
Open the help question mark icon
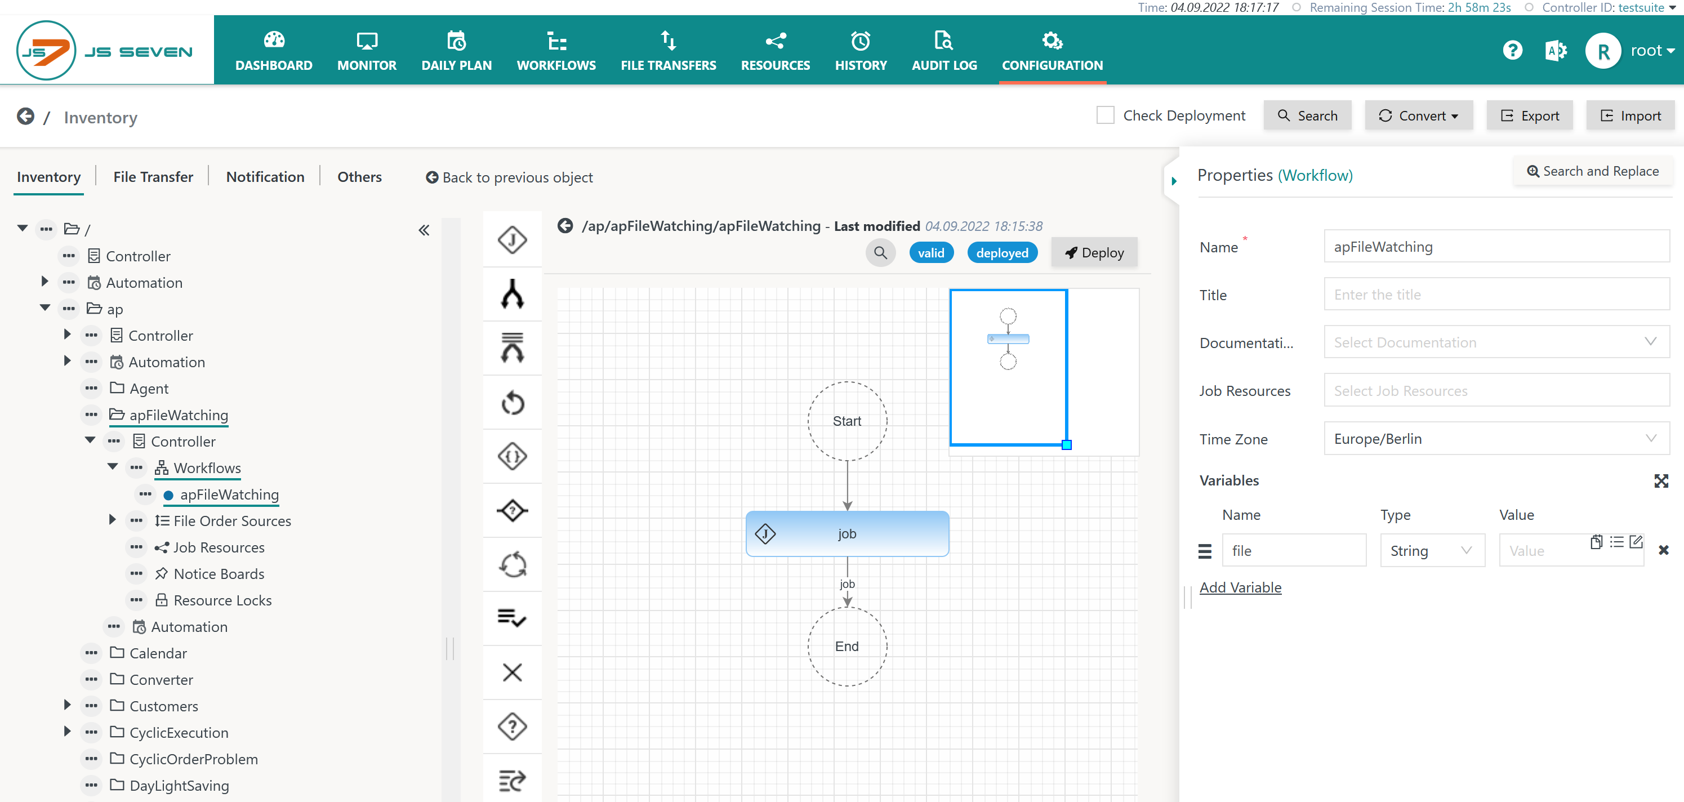[x=1512, y=50]
